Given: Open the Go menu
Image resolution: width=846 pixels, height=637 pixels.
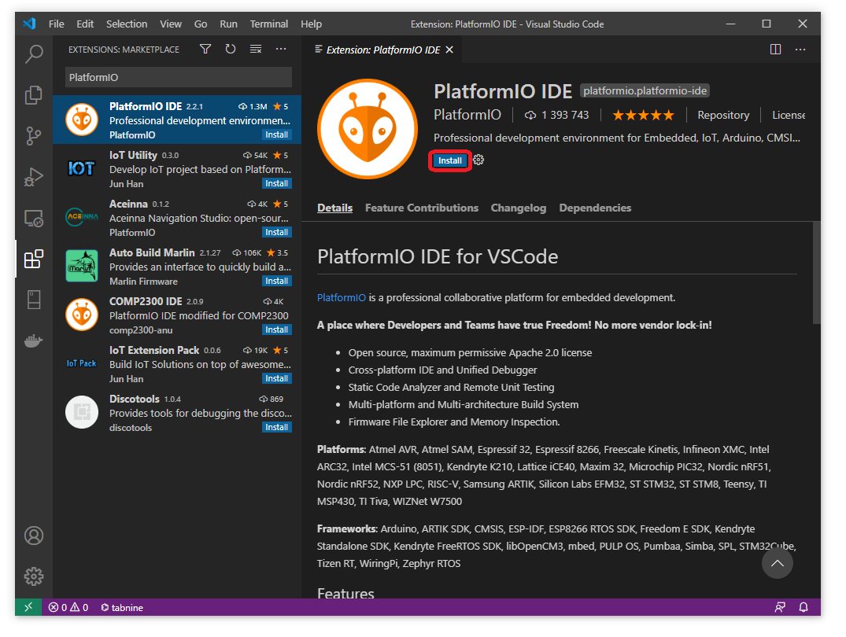Looking at the screenshot, I should (x=201, y=24).
